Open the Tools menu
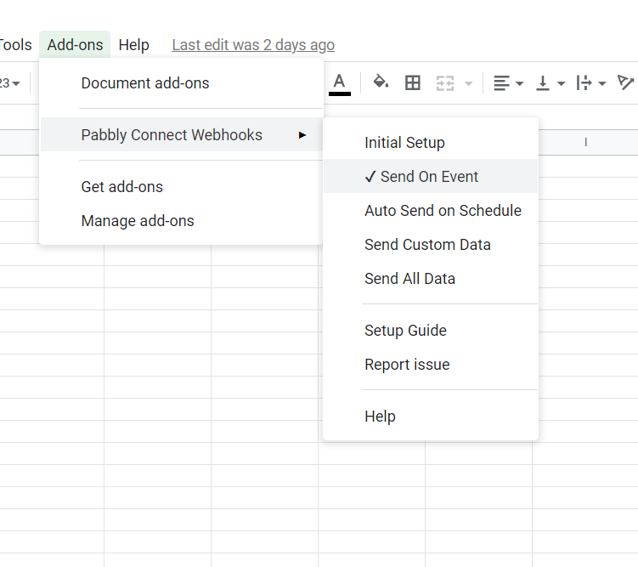Screen dimensions: 638x567 [15, 45]
